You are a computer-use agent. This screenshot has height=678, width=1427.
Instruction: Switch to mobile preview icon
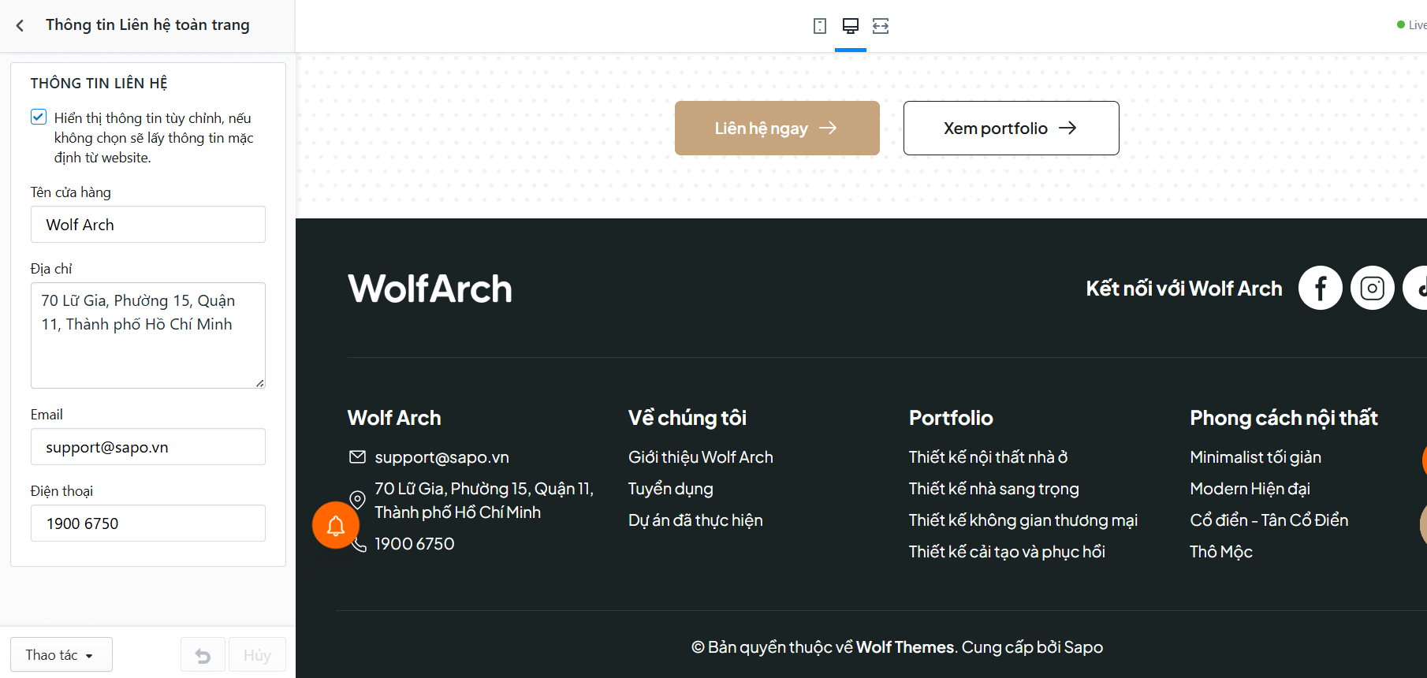(x=820, y=26)
